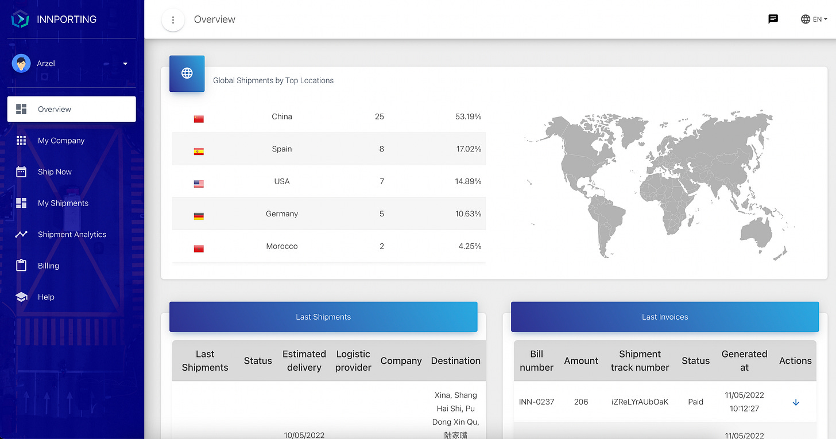This screenshot has height=439, width=836.
Task: Open My Shipments section
Action: pos(72,203)
